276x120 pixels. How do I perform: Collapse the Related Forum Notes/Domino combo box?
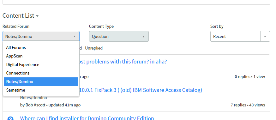coord(41,36)
